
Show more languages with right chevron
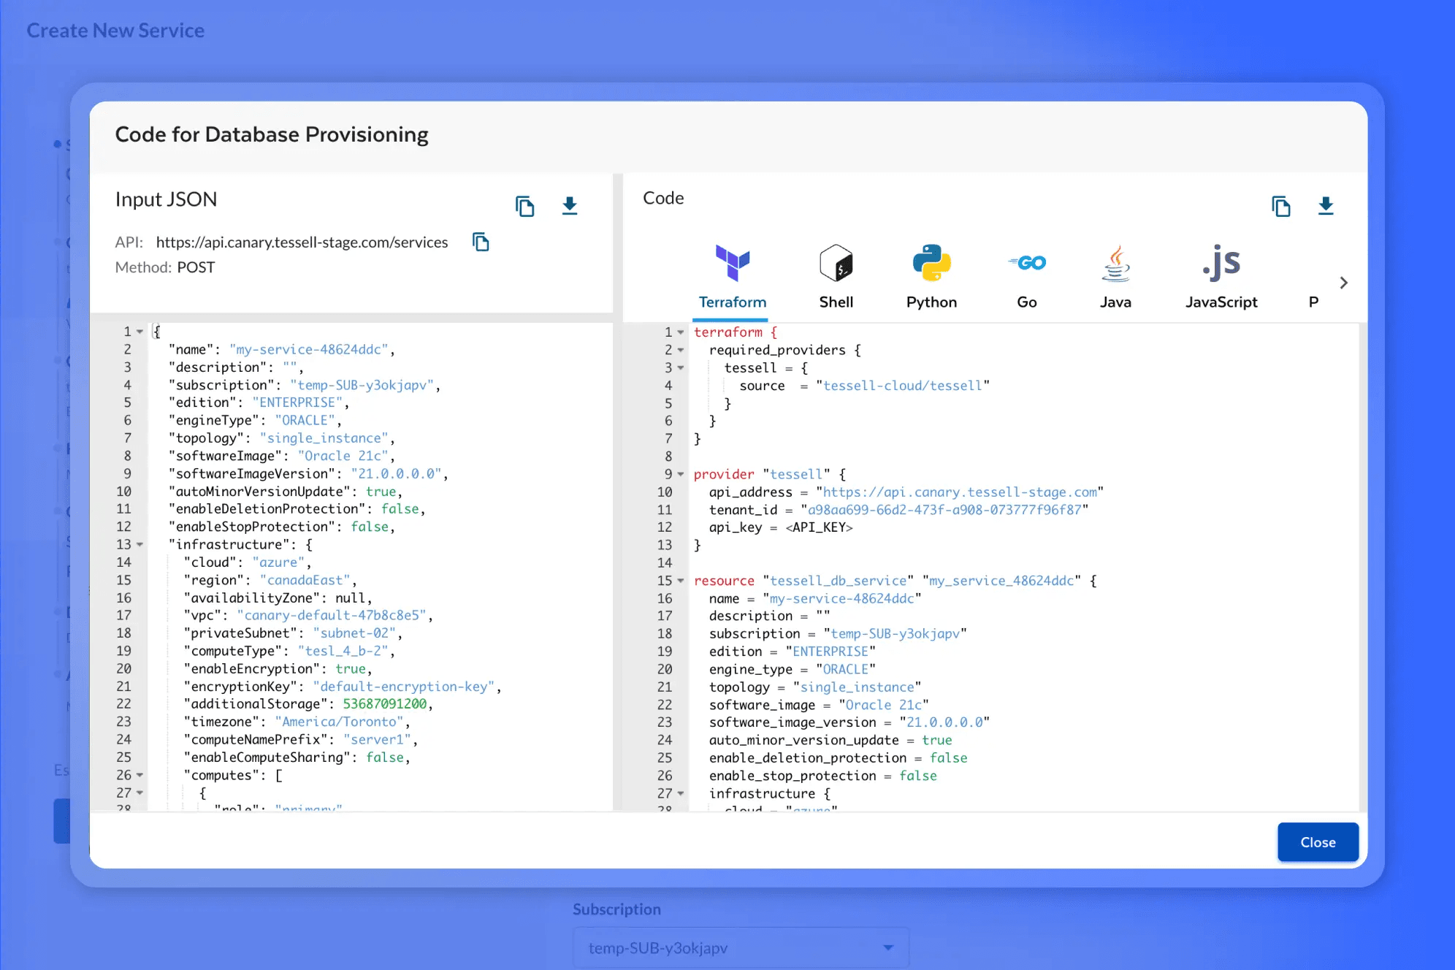(1343, 283)
